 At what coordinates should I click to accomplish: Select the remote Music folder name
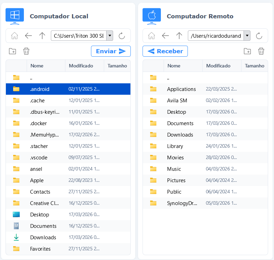coord(174,169)
